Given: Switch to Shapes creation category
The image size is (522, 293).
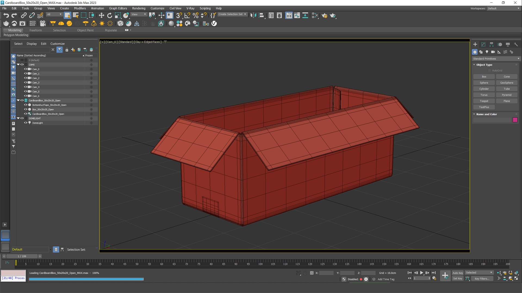Looking at the screenshot, I should pos(481,52).
